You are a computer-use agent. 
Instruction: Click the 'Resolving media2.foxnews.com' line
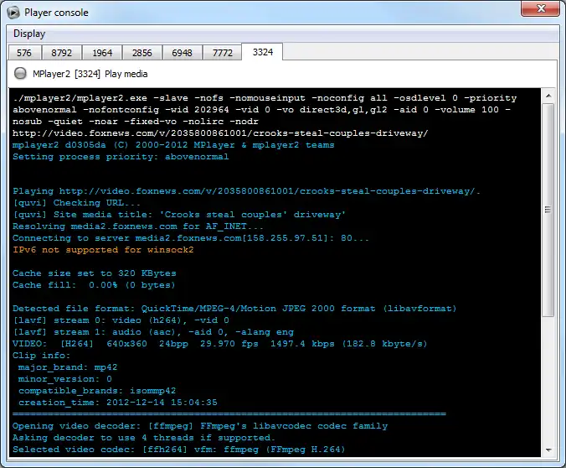pyautogui.click(x=138, y=226)
